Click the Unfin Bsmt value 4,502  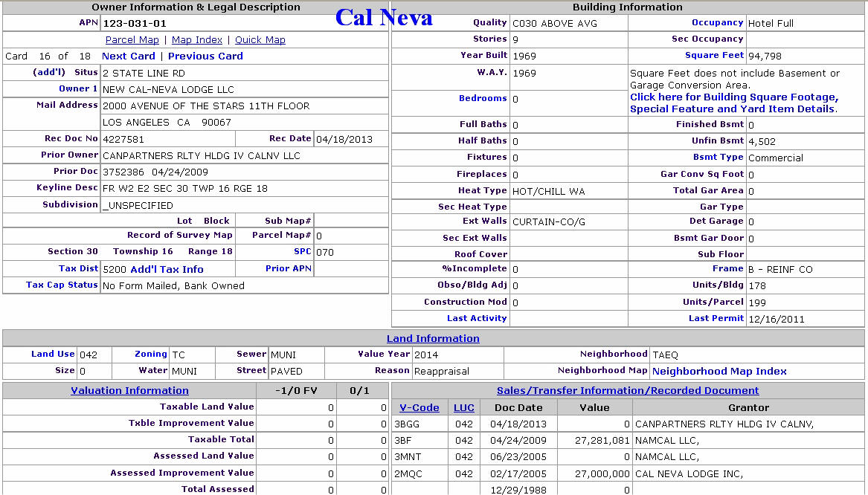click(x=762, y=141)
